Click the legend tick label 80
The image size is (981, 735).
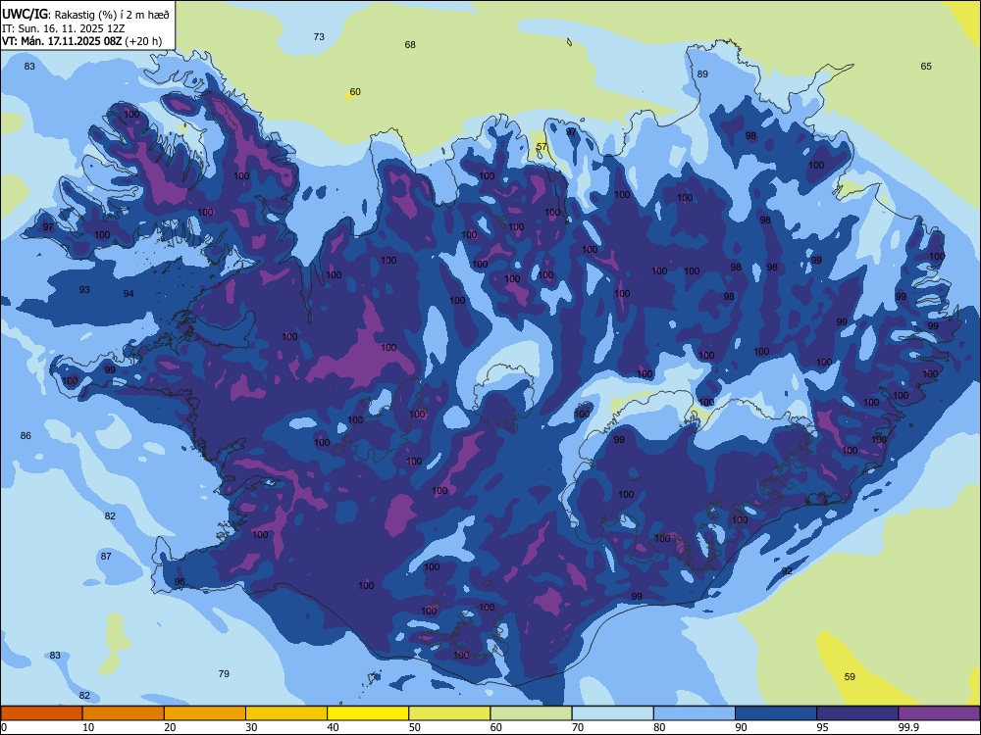(x=659, y=727)
